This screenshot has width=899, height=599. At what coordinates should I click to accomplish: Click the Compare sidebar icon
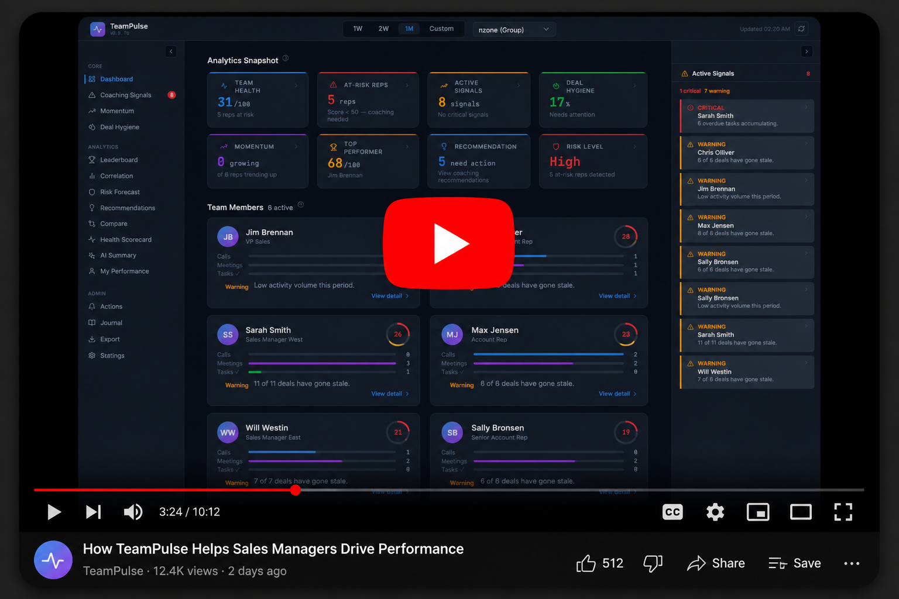92,223
